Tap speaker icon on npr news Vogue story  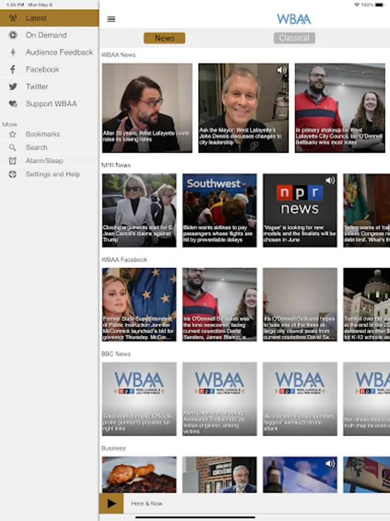(330, 181)
